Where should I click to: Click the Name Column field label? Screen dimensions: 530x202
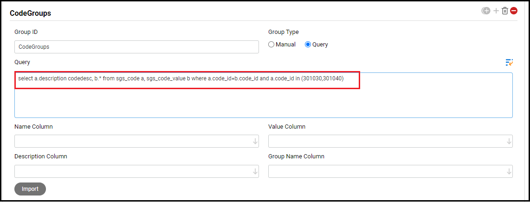coord(33,127)
